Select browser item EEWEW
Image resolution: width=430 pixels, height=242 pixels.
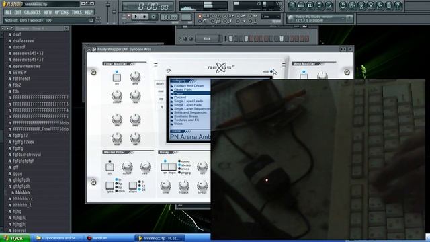tap(20, 73)
